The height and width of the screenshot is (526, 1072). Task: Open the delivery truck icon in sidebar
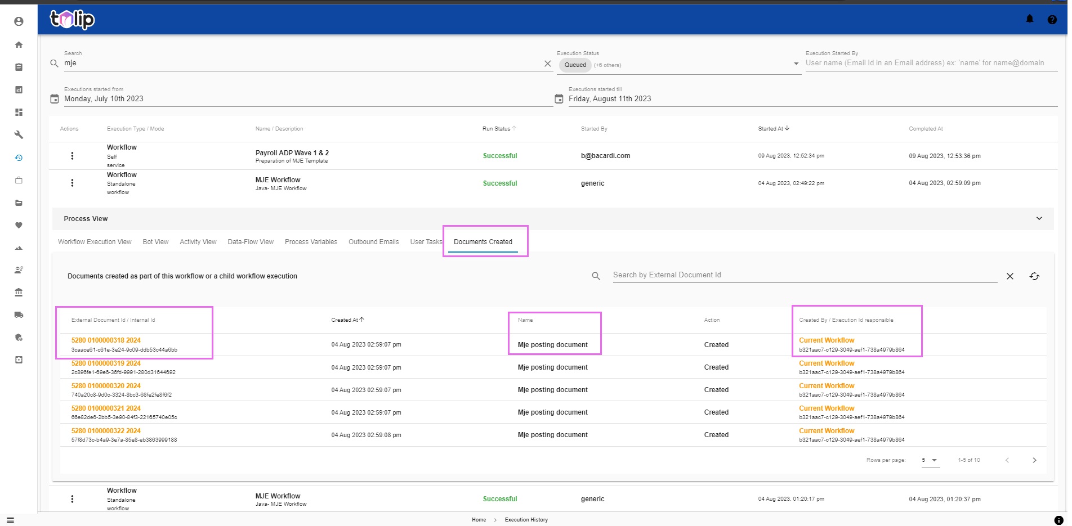coord(19,314)
